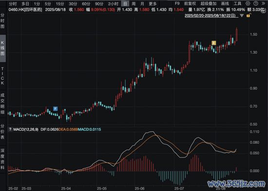
Task: Open the 分时图 sidebar tab
Action: (x=2, y=20)
